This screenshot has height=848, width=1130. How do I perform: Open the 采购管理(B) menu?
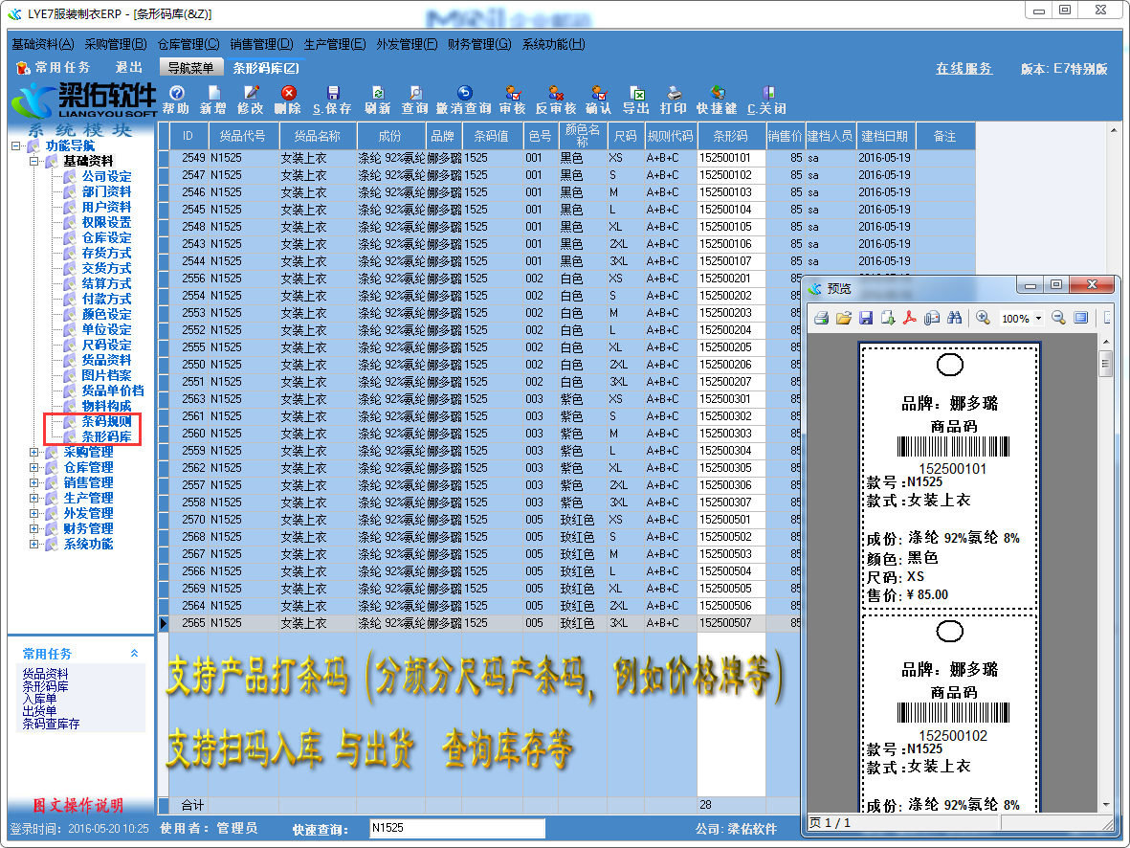coord(116,44)
